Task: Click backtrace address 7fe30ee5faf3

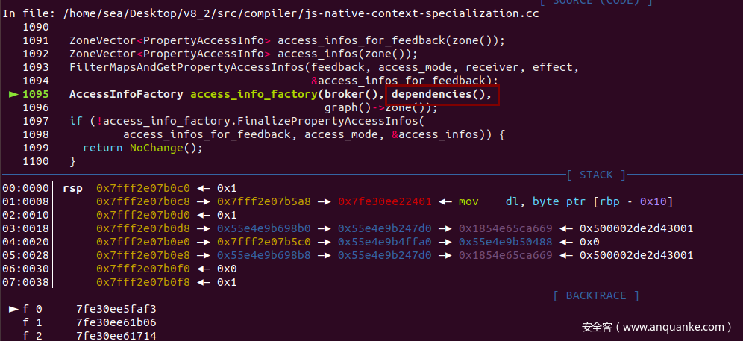Action: [x=116, y=310]
